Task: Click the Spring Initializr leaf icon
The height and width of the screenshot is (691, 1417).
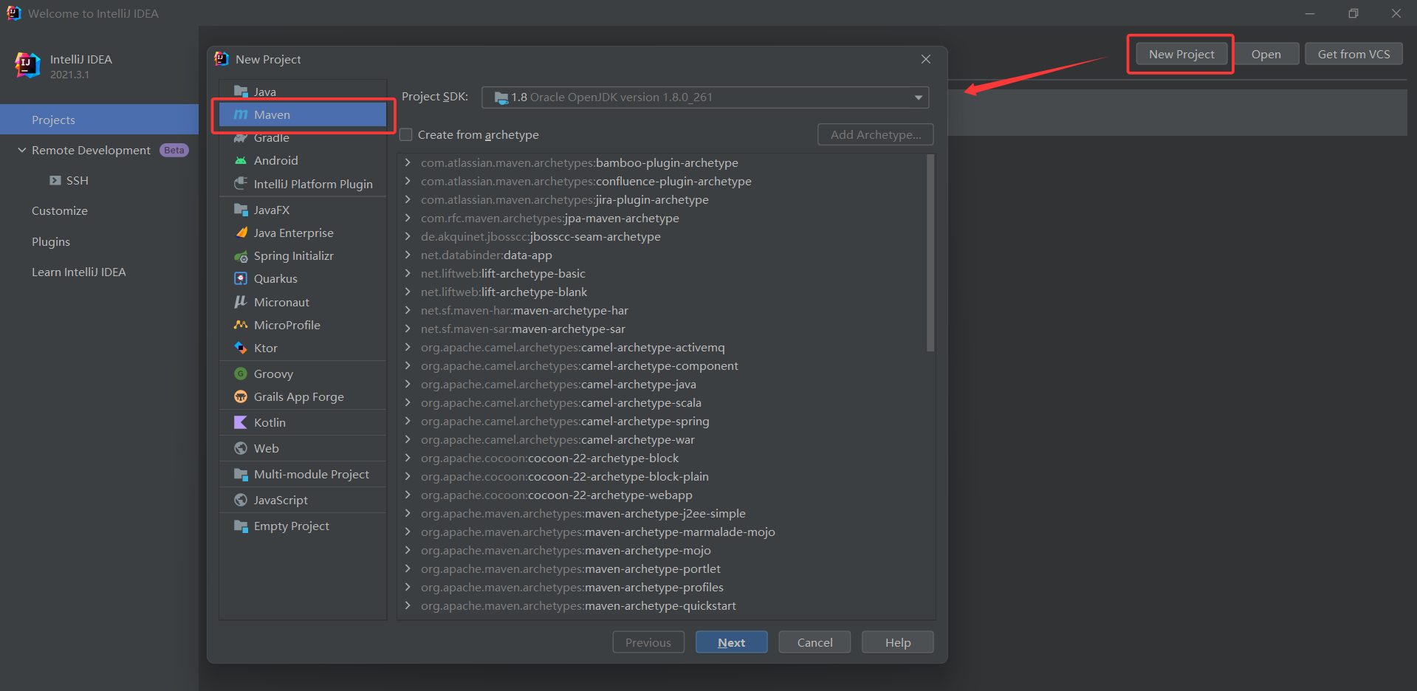Action: point(241,256)
